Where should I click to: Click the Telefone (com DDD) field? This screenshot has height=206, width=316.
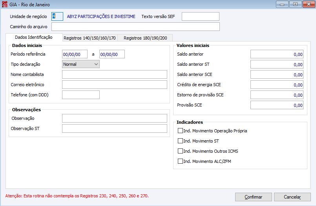[x=81, y=95]
